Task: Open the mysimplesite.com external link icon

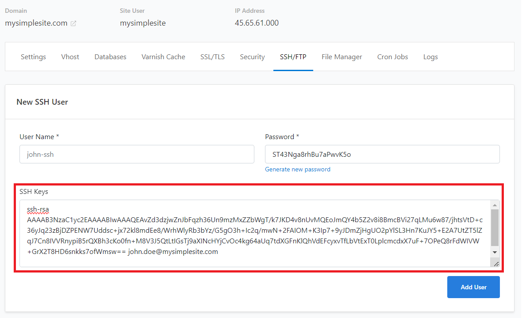Action: click(73, 23)
